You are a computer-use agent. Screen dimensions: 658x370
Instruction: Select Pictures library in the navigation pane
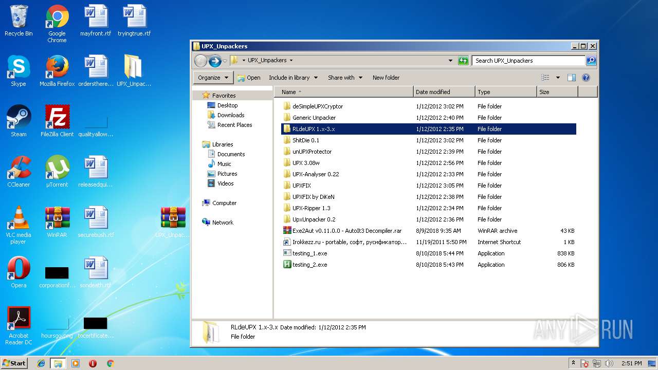(x=227, y=174)
